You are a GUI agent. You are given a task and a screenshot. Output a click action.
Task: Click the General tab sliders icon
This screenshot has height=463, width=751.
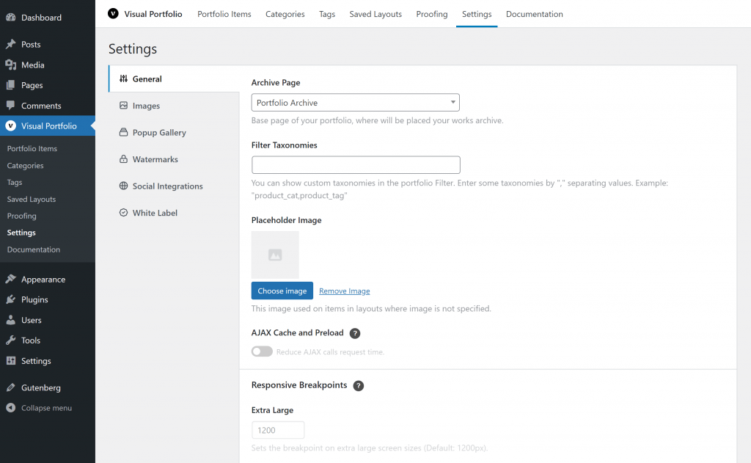pos(123,79)
